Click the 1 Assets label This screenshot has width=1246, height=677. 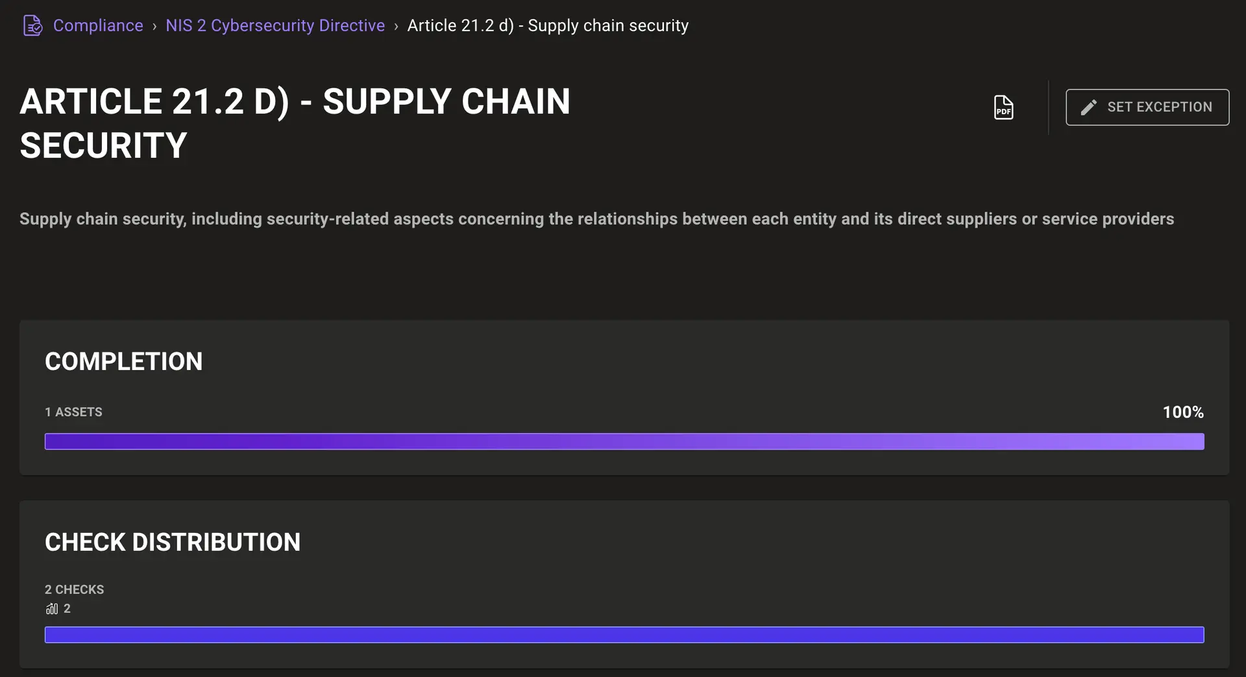click(x=73, y=412)
